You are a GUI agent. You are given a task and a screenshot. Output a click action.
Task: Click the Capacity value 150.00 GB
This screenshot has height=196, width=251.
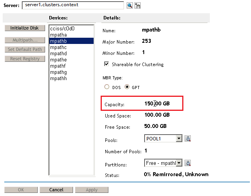pyautogui.click(x=157, y=103)
